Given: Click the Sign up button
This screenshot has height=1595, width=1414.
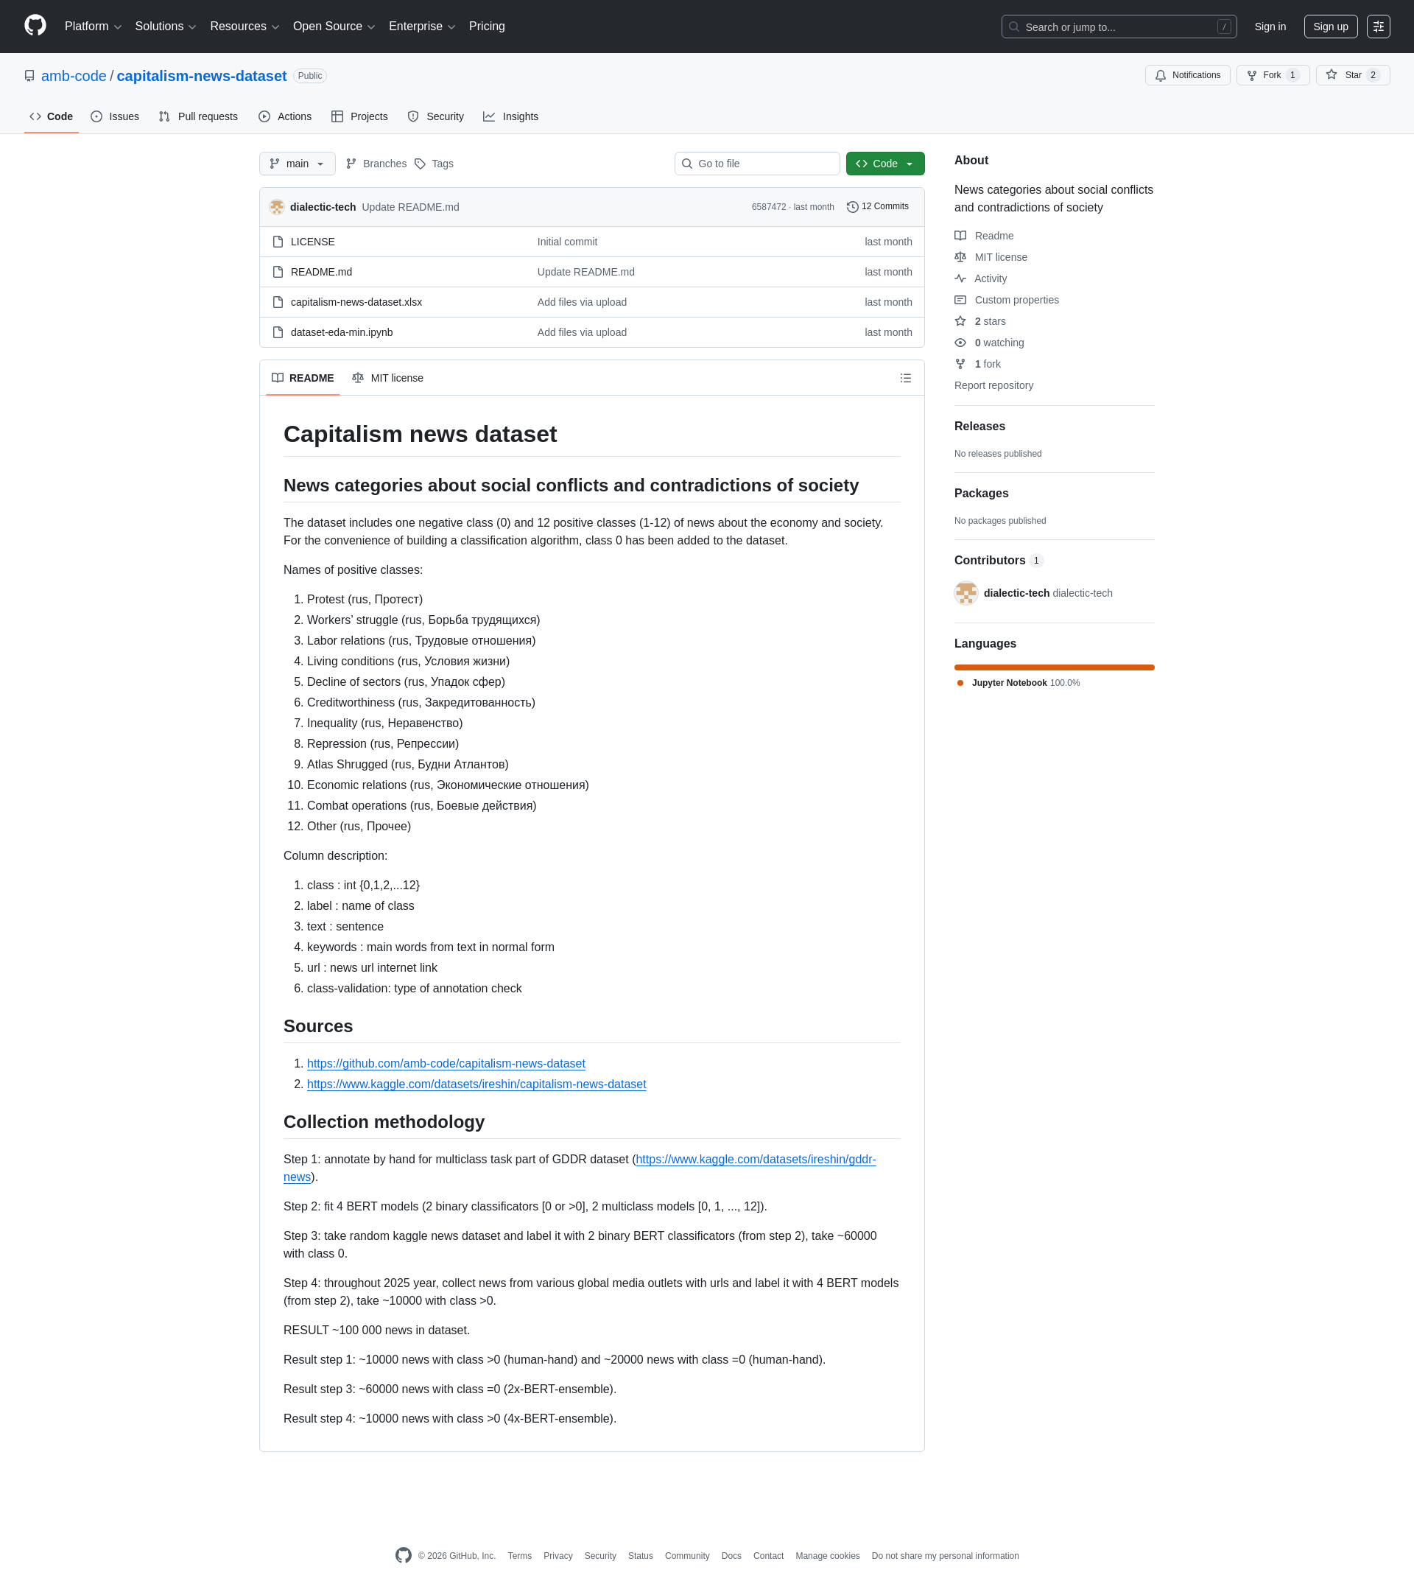Looking at the screenshot, I should pos(1330,27).
